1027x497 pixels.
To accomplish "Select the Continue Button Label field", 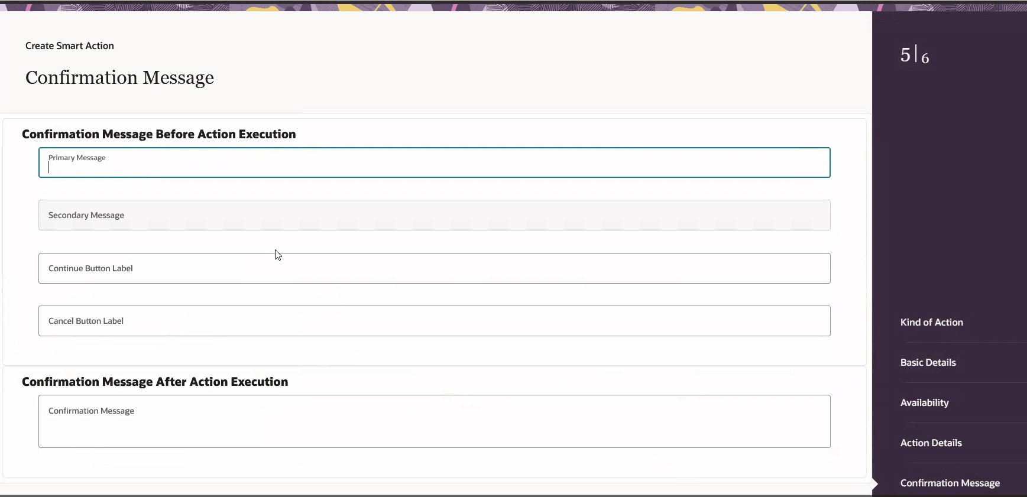I will coord(435,268).
